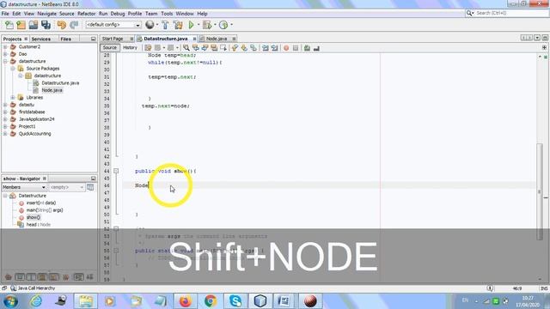Image resolution: width=550 pixels, height=309 pixels.
Task: Open the Navigate menu
Action: (46, 14)
